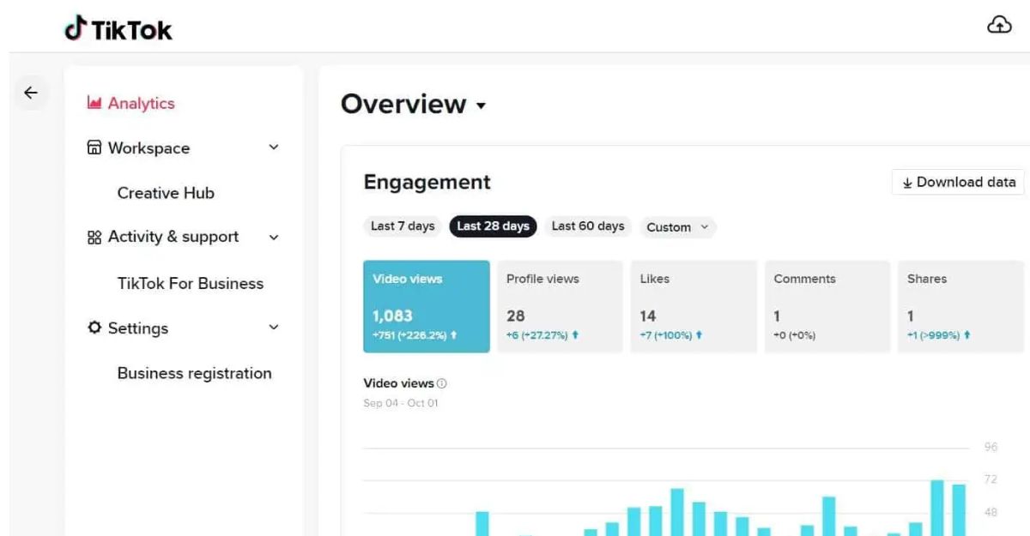Select the Likes metric card
1030x536 pixels.
tap(694, 307)
